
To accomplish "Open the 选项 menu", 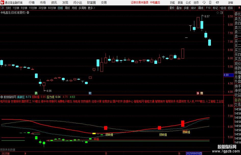I will click(x=196, y=3).
